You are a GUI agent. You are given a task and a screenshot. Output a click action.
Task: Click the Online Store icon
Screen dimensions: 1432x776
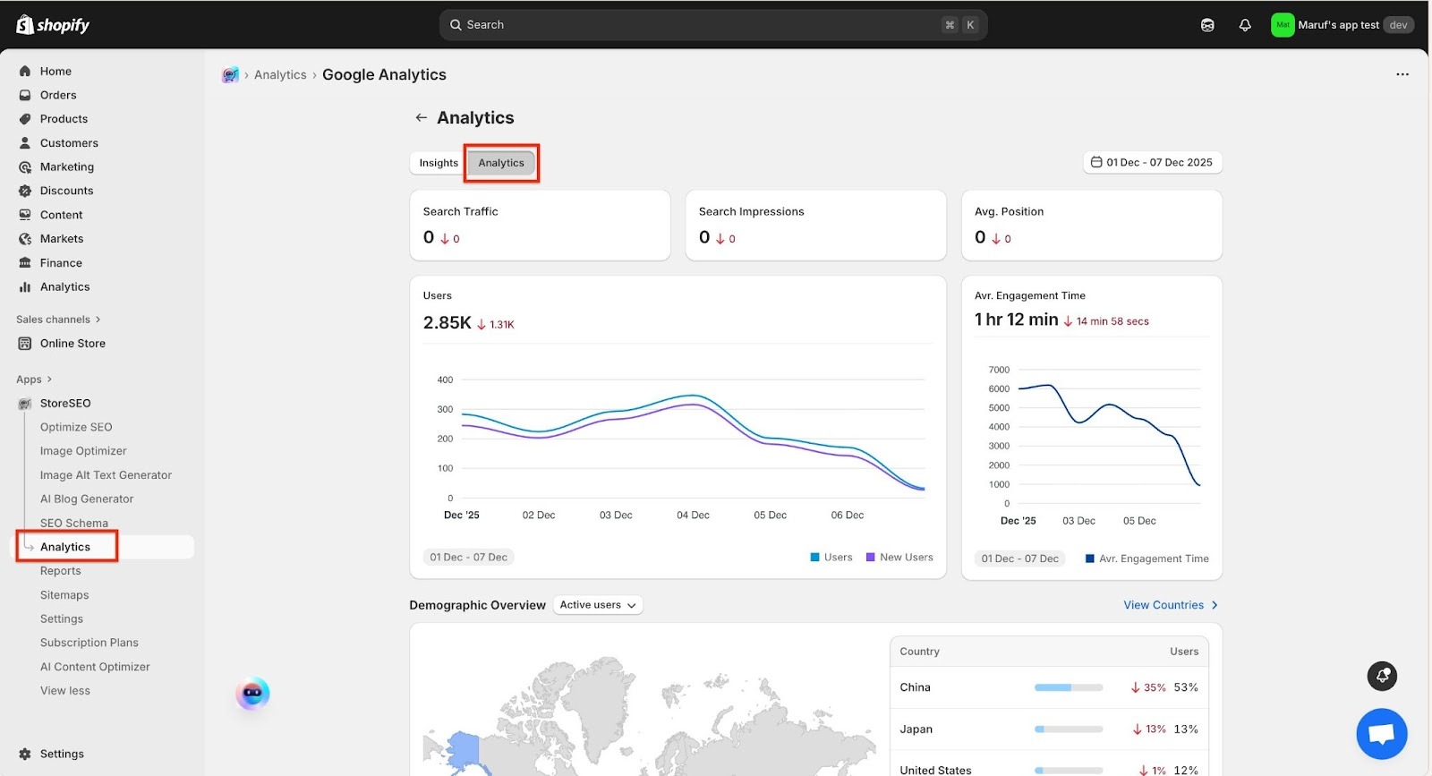(25, 344)
